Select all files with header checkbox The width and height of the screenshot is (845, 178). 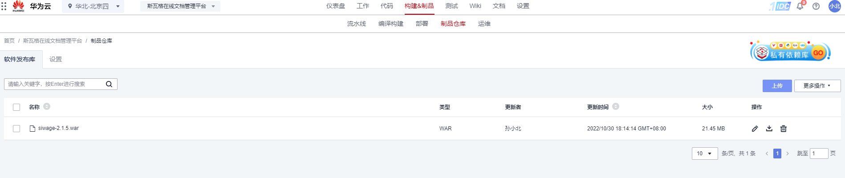[x=16, y=107]
